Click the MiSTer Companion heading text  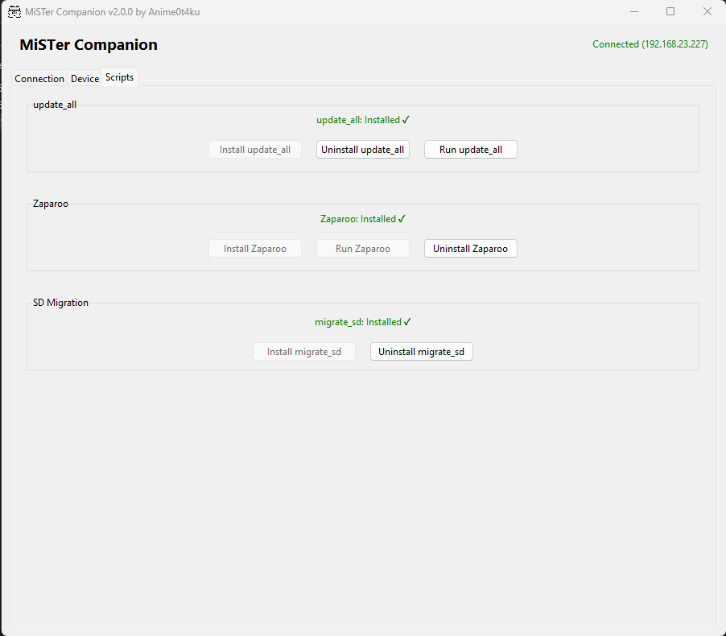click(89, 45)
